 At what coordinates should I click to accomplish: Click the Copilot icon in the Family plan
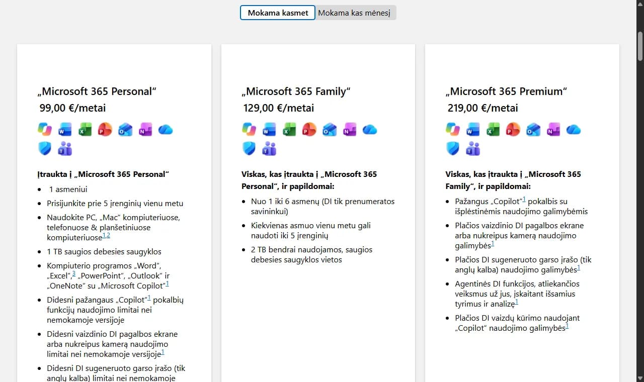[249, 130]
